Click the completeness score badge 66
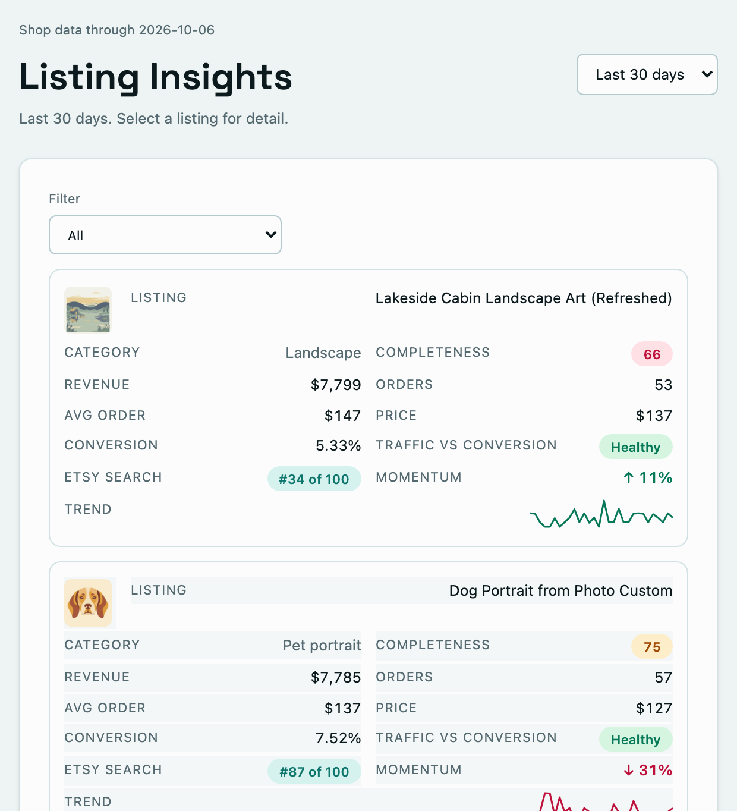This screenshot has width=737, height=811. pos(652,354)
